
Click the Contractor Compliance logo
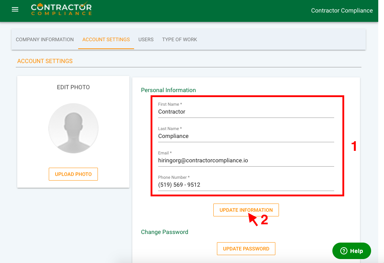(61, 9)
